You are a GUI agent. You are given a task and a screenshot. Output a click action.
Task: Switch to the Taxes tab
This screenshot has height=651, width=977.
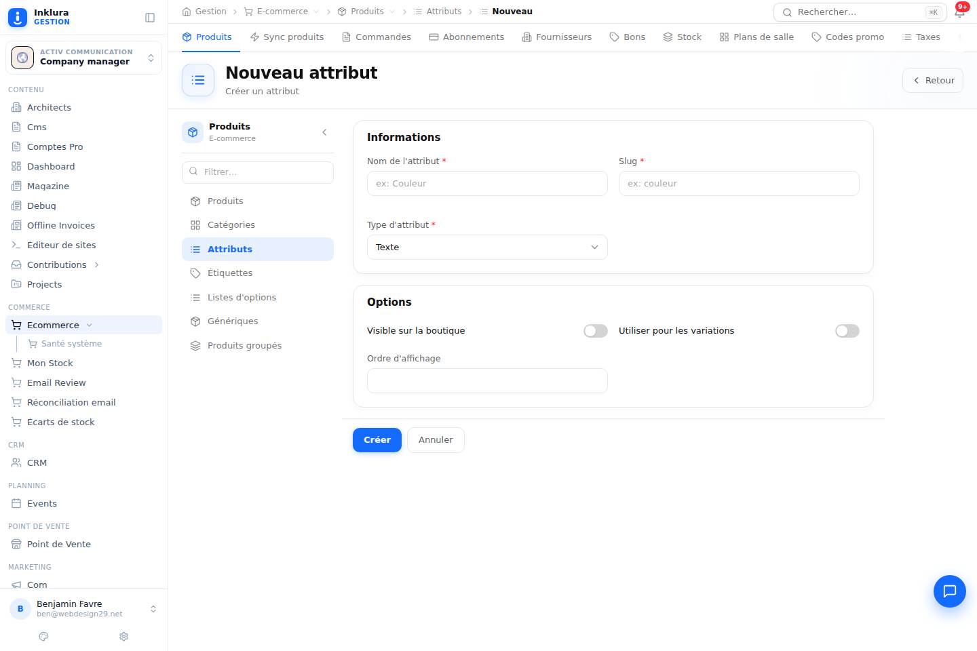921,37
